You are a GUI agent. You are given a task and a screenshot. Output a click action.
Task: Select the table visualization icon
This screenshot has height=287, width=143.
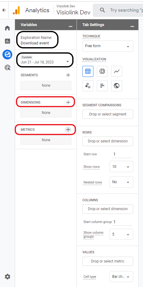tap(88, 71)
